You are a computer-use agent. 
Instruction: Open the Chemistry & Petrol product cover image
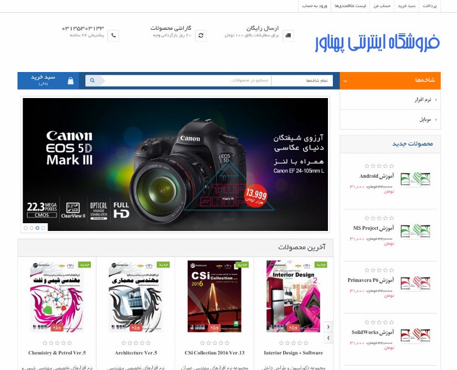(x=57, y=296)
